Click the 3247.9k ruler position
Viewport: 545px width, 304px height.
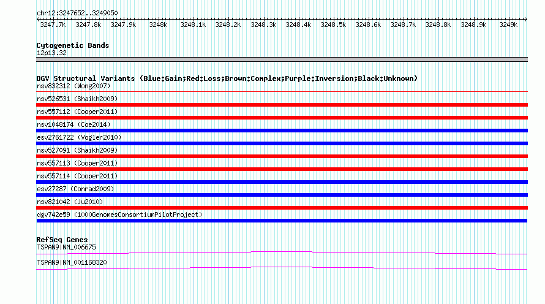(123, 25)
